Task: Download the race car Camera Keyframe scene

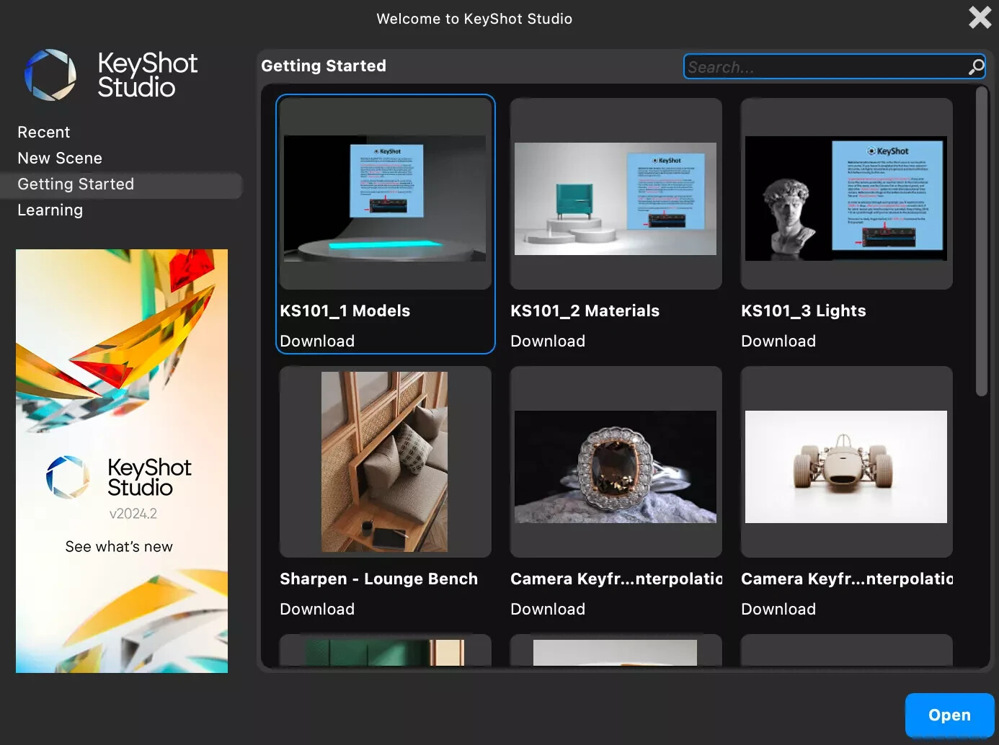Action: tap(778, 610)
